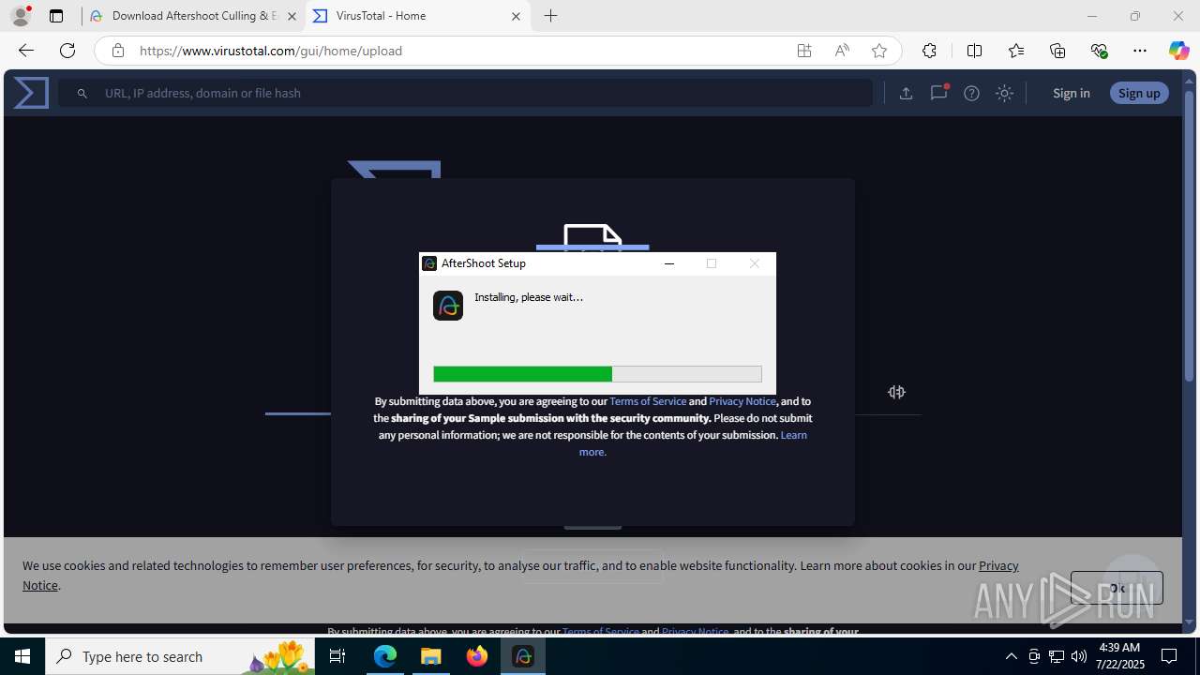Open the Windows Start menu
Image resolution: width=1200 pixels, height=675 pixels.
click(x=22, y=656)
